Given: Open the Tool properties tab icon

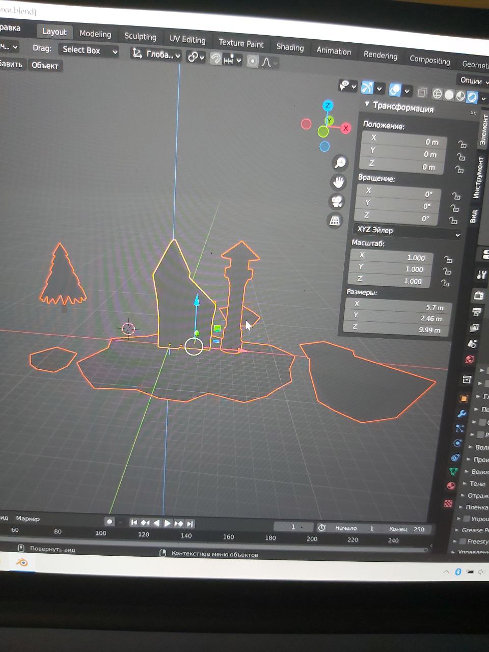Looking at the screenshot, I should pyautogui.click(x=482, y=275).
